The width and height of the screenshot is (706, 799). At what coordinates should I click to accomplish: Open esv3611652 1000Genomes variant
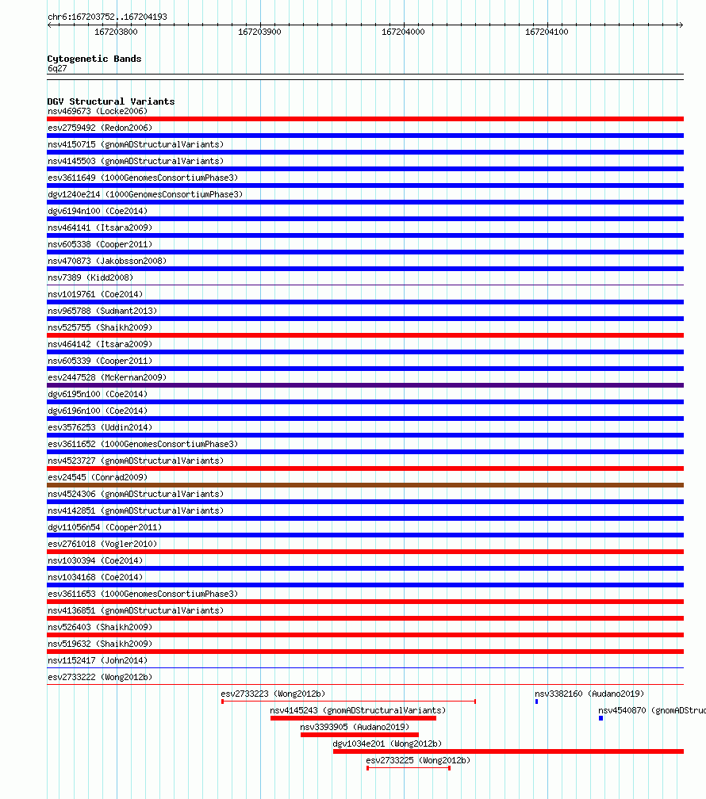point(143,445)
